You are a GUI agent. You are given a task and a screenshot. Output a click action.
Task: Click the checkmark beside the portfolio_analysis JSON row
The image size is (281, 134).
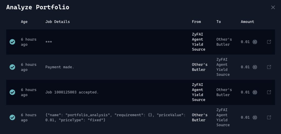point(12,117)
